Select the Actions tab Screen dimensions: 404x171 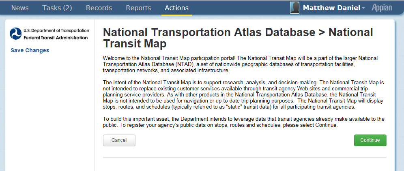[176, 8]
